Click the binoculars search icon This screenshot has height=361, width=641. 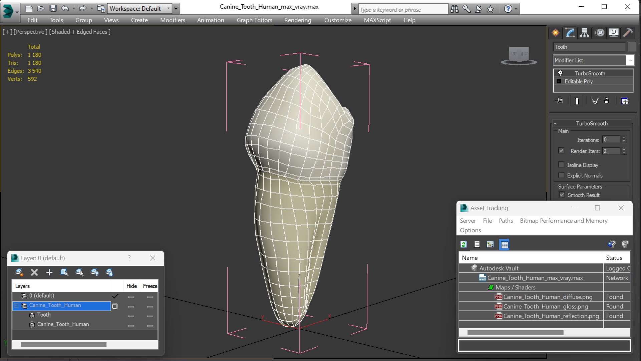pyautogui.click(x=454, y=9)
